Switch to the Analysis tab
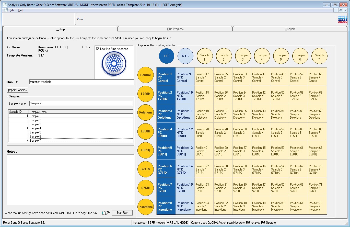 [x=290, y=29]
